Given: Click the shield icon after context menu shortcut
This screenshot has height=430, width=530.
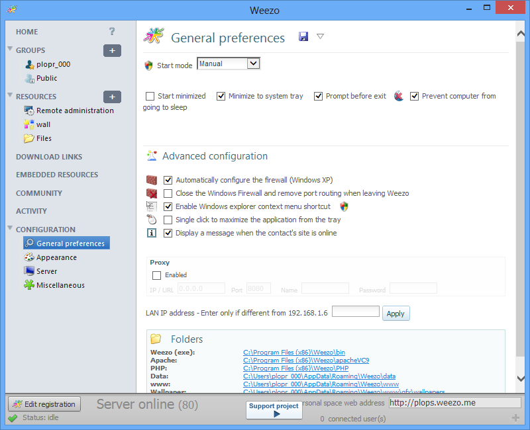Looking at the screenshot, I should click(344, 206).
